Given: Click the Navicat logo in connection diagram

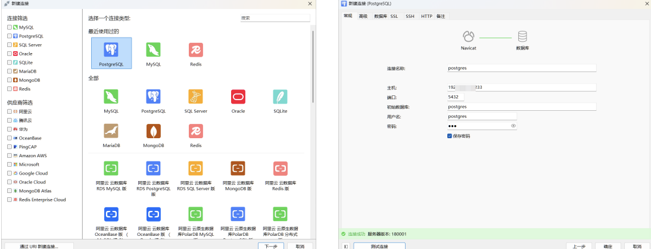Looking at the screenshot, I should coord(468,36).
